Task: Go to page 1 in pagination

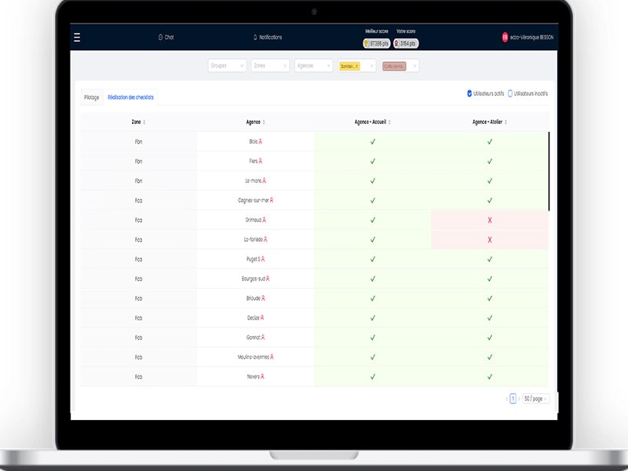Action: (x=513, y=399)
